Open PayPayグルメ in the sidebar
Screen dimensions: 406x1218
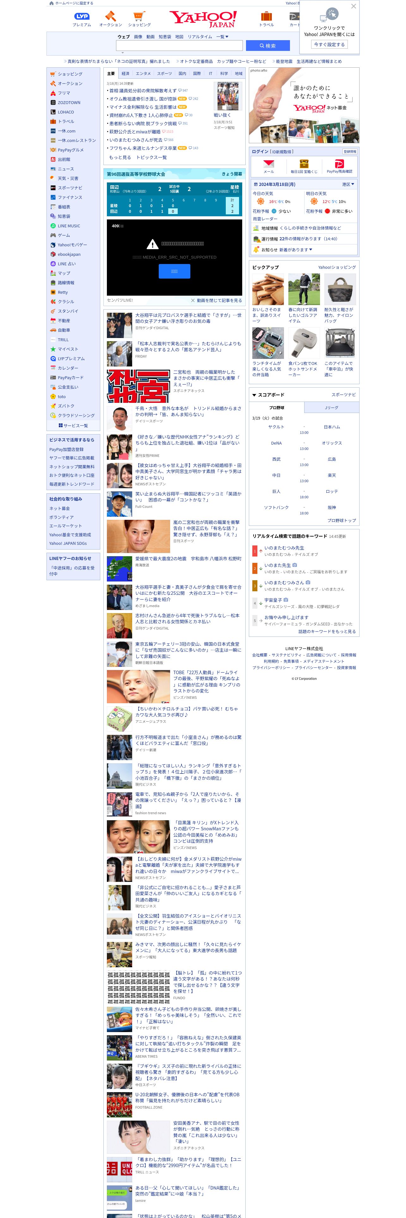tap(71, 150)
